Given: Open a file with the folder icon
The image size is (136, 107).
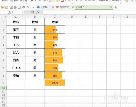Looking at the screenshot, I should [x=2, y=7].
